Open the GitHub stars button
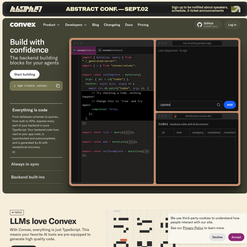The image size is (247, 247). [208, 25]
